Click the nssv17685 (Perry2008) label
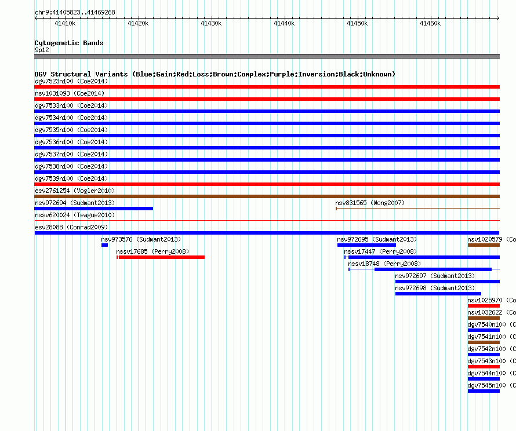 [152, 251]
